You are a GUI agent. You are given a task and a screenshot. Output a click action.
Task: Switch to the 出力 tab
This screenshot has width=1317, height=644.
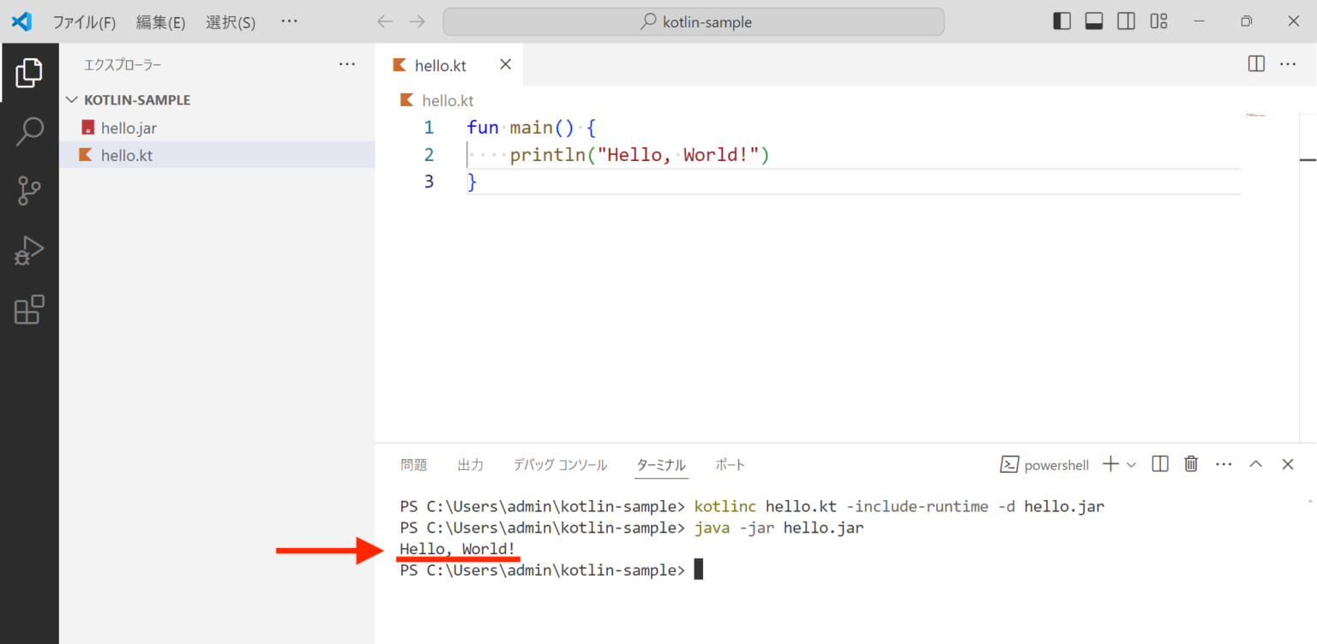(470, 464)
